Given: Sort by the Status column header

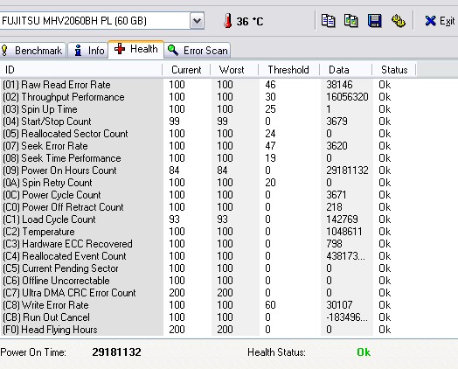Looking at the screenshot, I should pos(394,70).
